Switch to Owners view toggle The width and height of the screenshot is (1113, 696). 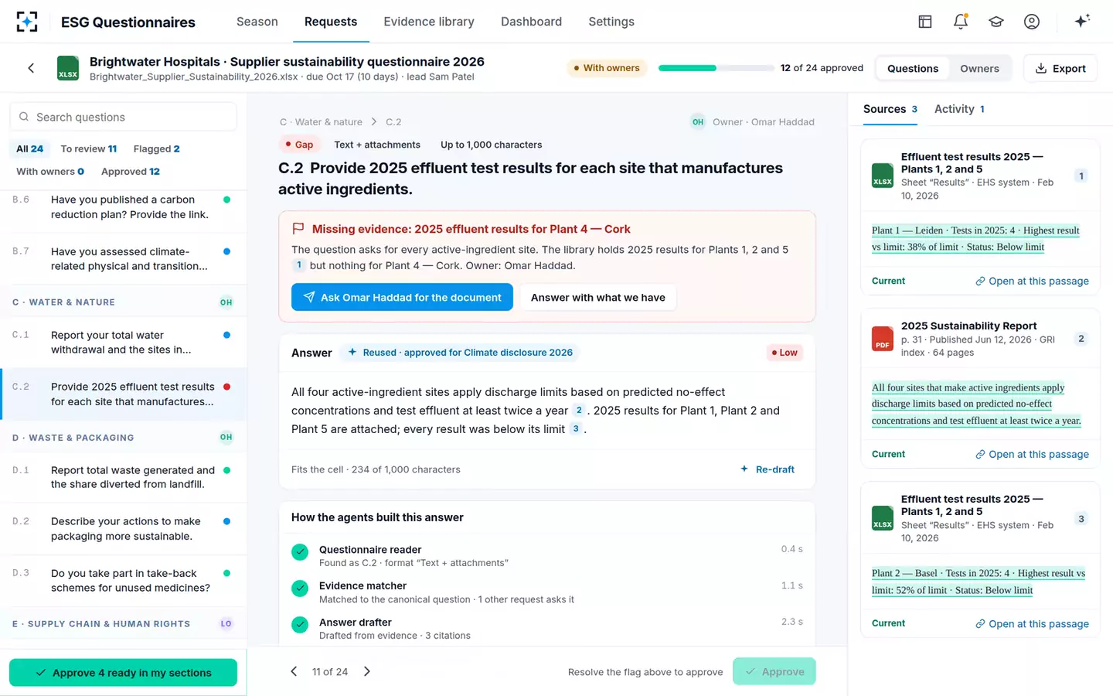pos(979,69)
